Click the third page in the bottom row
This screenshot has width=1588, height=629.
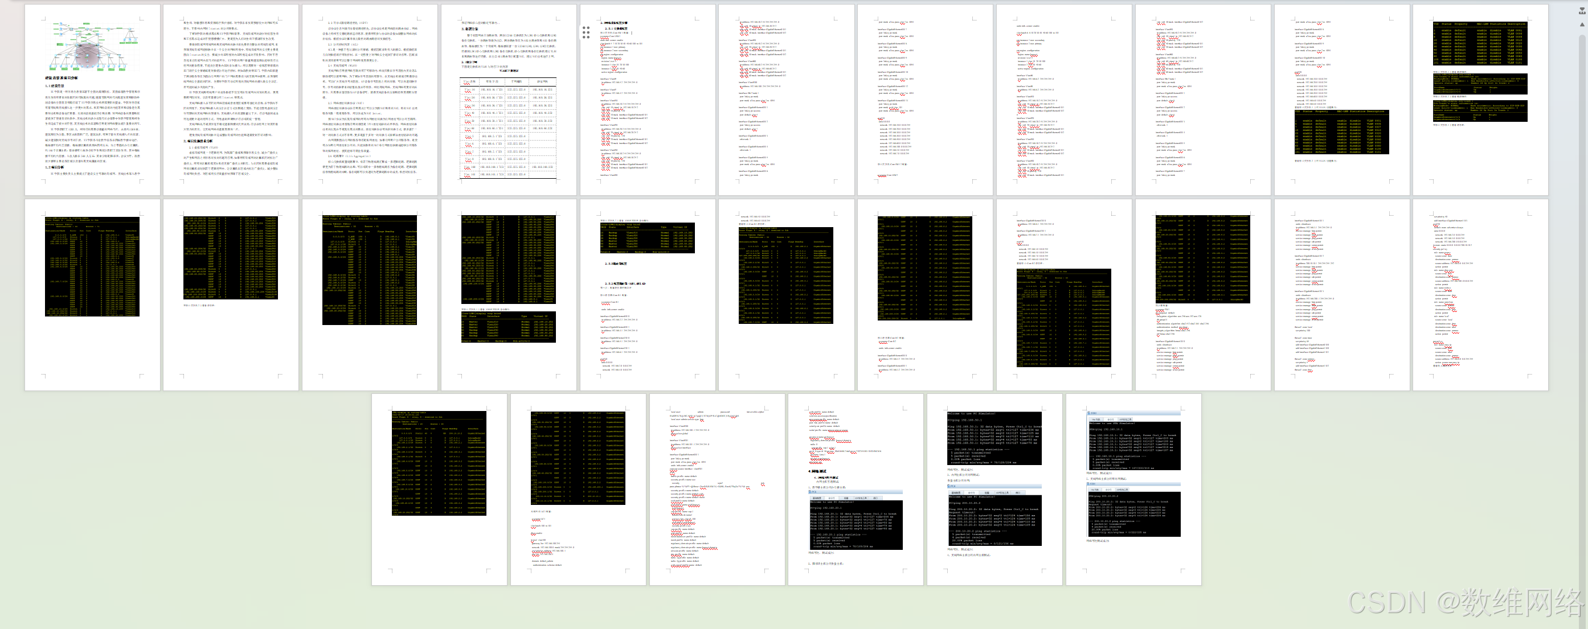(717, 490)
